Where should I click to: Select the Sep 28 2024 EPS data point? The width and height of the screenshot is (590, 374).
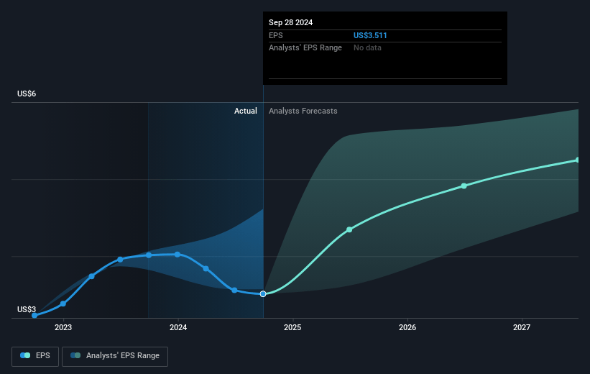(x=263, y=293)
